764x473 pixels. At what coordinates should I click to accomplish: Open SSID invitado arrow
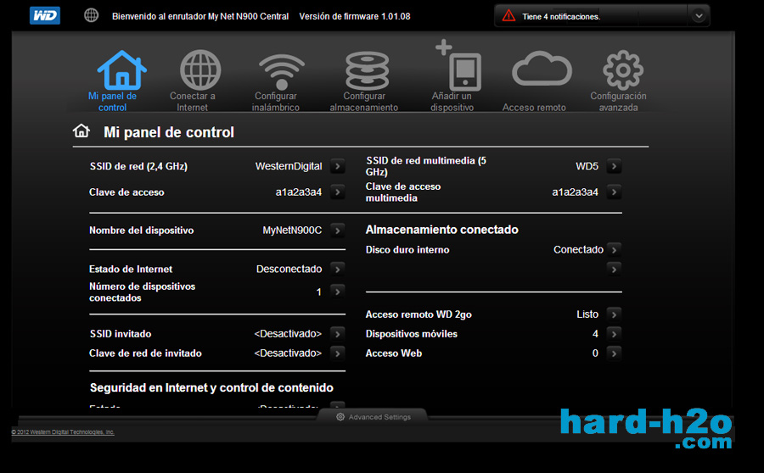[x=337, y=334]
